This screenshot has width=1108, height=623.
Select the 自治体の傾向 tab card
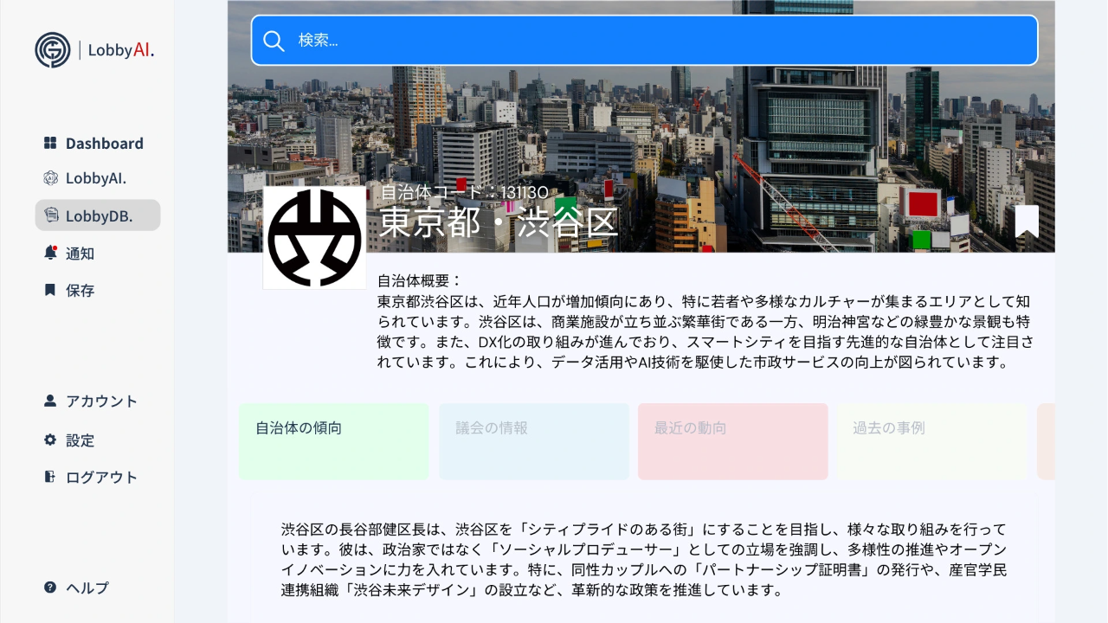[x=334, y=441]
